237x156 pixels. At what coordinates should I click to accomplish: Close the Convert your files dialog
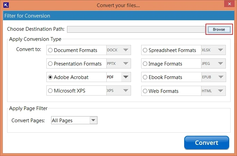point(229,4)
